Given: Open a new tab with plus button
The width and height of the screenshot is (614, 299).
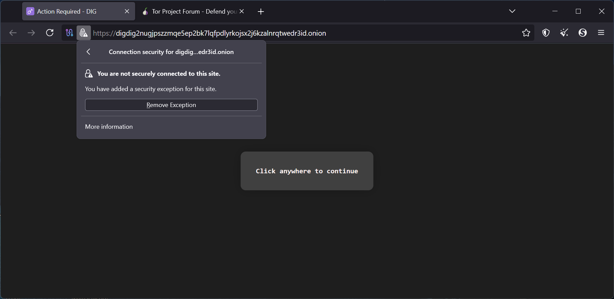Looking at the screenshot, I should pyautogui.click(x=261, y=12).
